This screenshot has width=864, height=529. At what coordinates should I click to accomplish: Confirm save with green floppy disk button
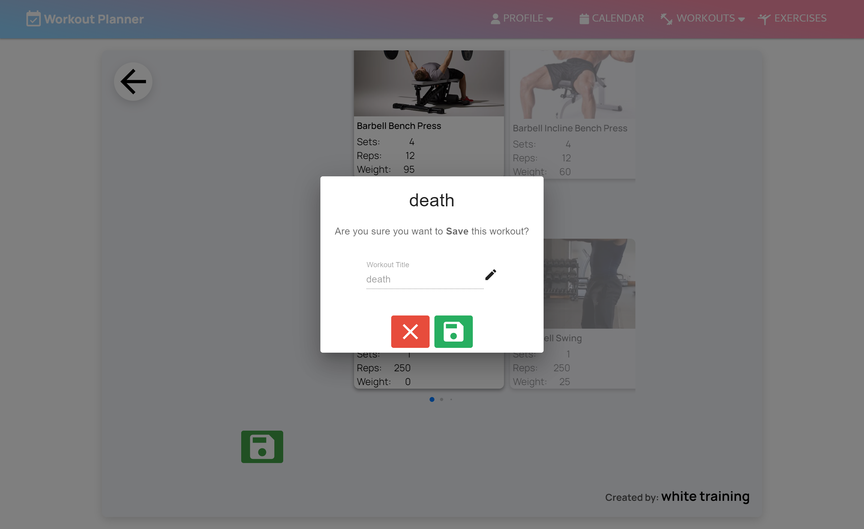(453, 331)
